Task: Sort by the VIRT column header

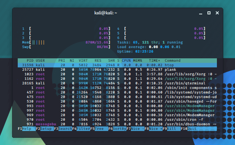Action: (x=83, y=61)
